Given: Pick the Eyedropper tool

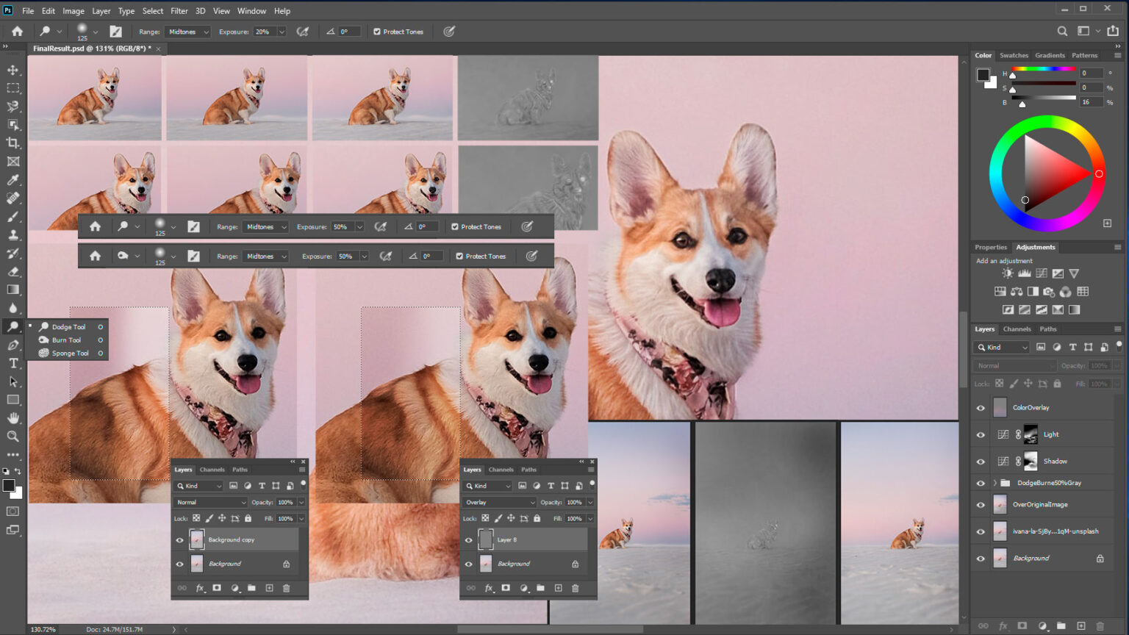Looking at the screenshot, I should 13,180.
